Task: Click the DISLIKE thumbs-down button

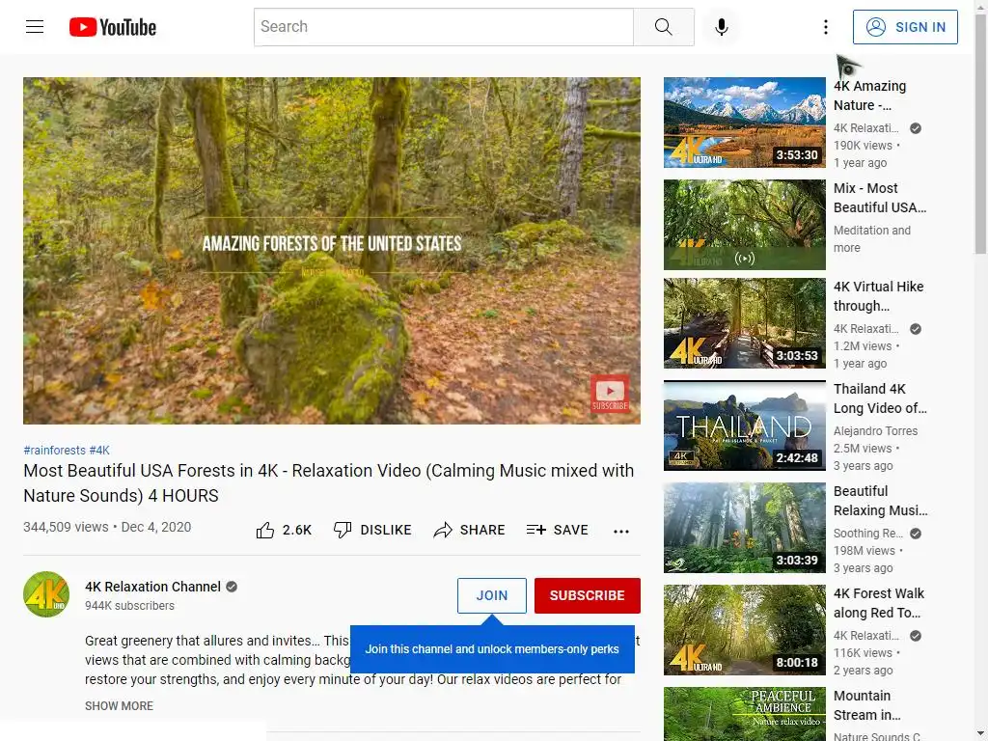Action: (x=372, y=530)
